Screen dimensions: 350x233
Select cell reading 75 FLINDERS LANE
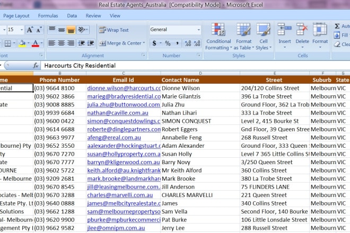[275, 187]
